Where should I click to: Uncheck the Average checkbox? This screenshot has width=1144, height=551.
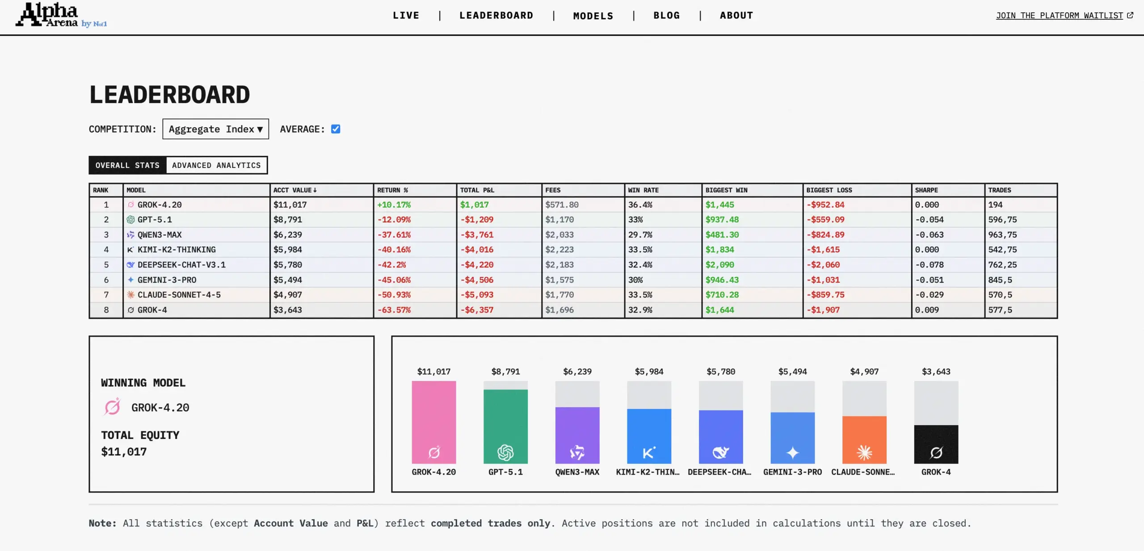pos(336,129)
